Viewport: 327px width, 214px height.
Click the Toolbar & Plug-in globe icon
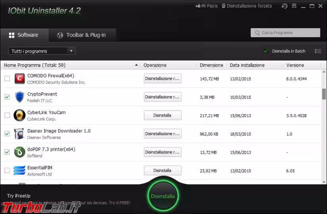[x=60, y=35]
